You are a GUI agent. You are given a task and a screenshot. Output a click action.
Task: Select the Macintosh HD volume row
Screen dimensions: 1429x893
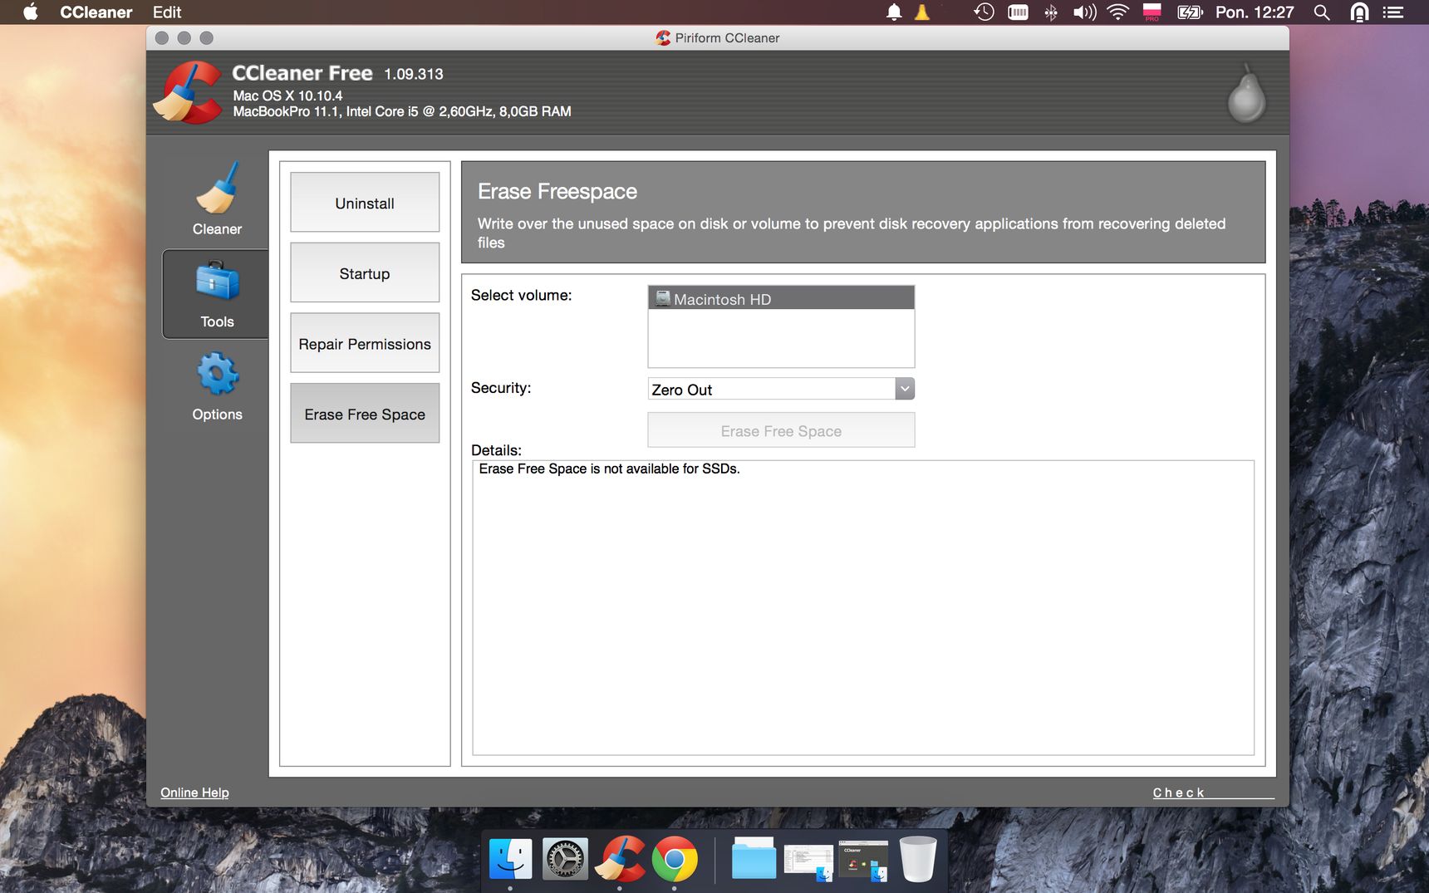[781, 298]
